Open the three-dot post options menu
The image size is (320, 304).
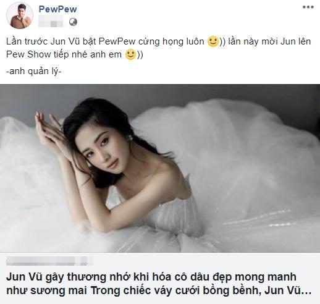coord(308,7)
